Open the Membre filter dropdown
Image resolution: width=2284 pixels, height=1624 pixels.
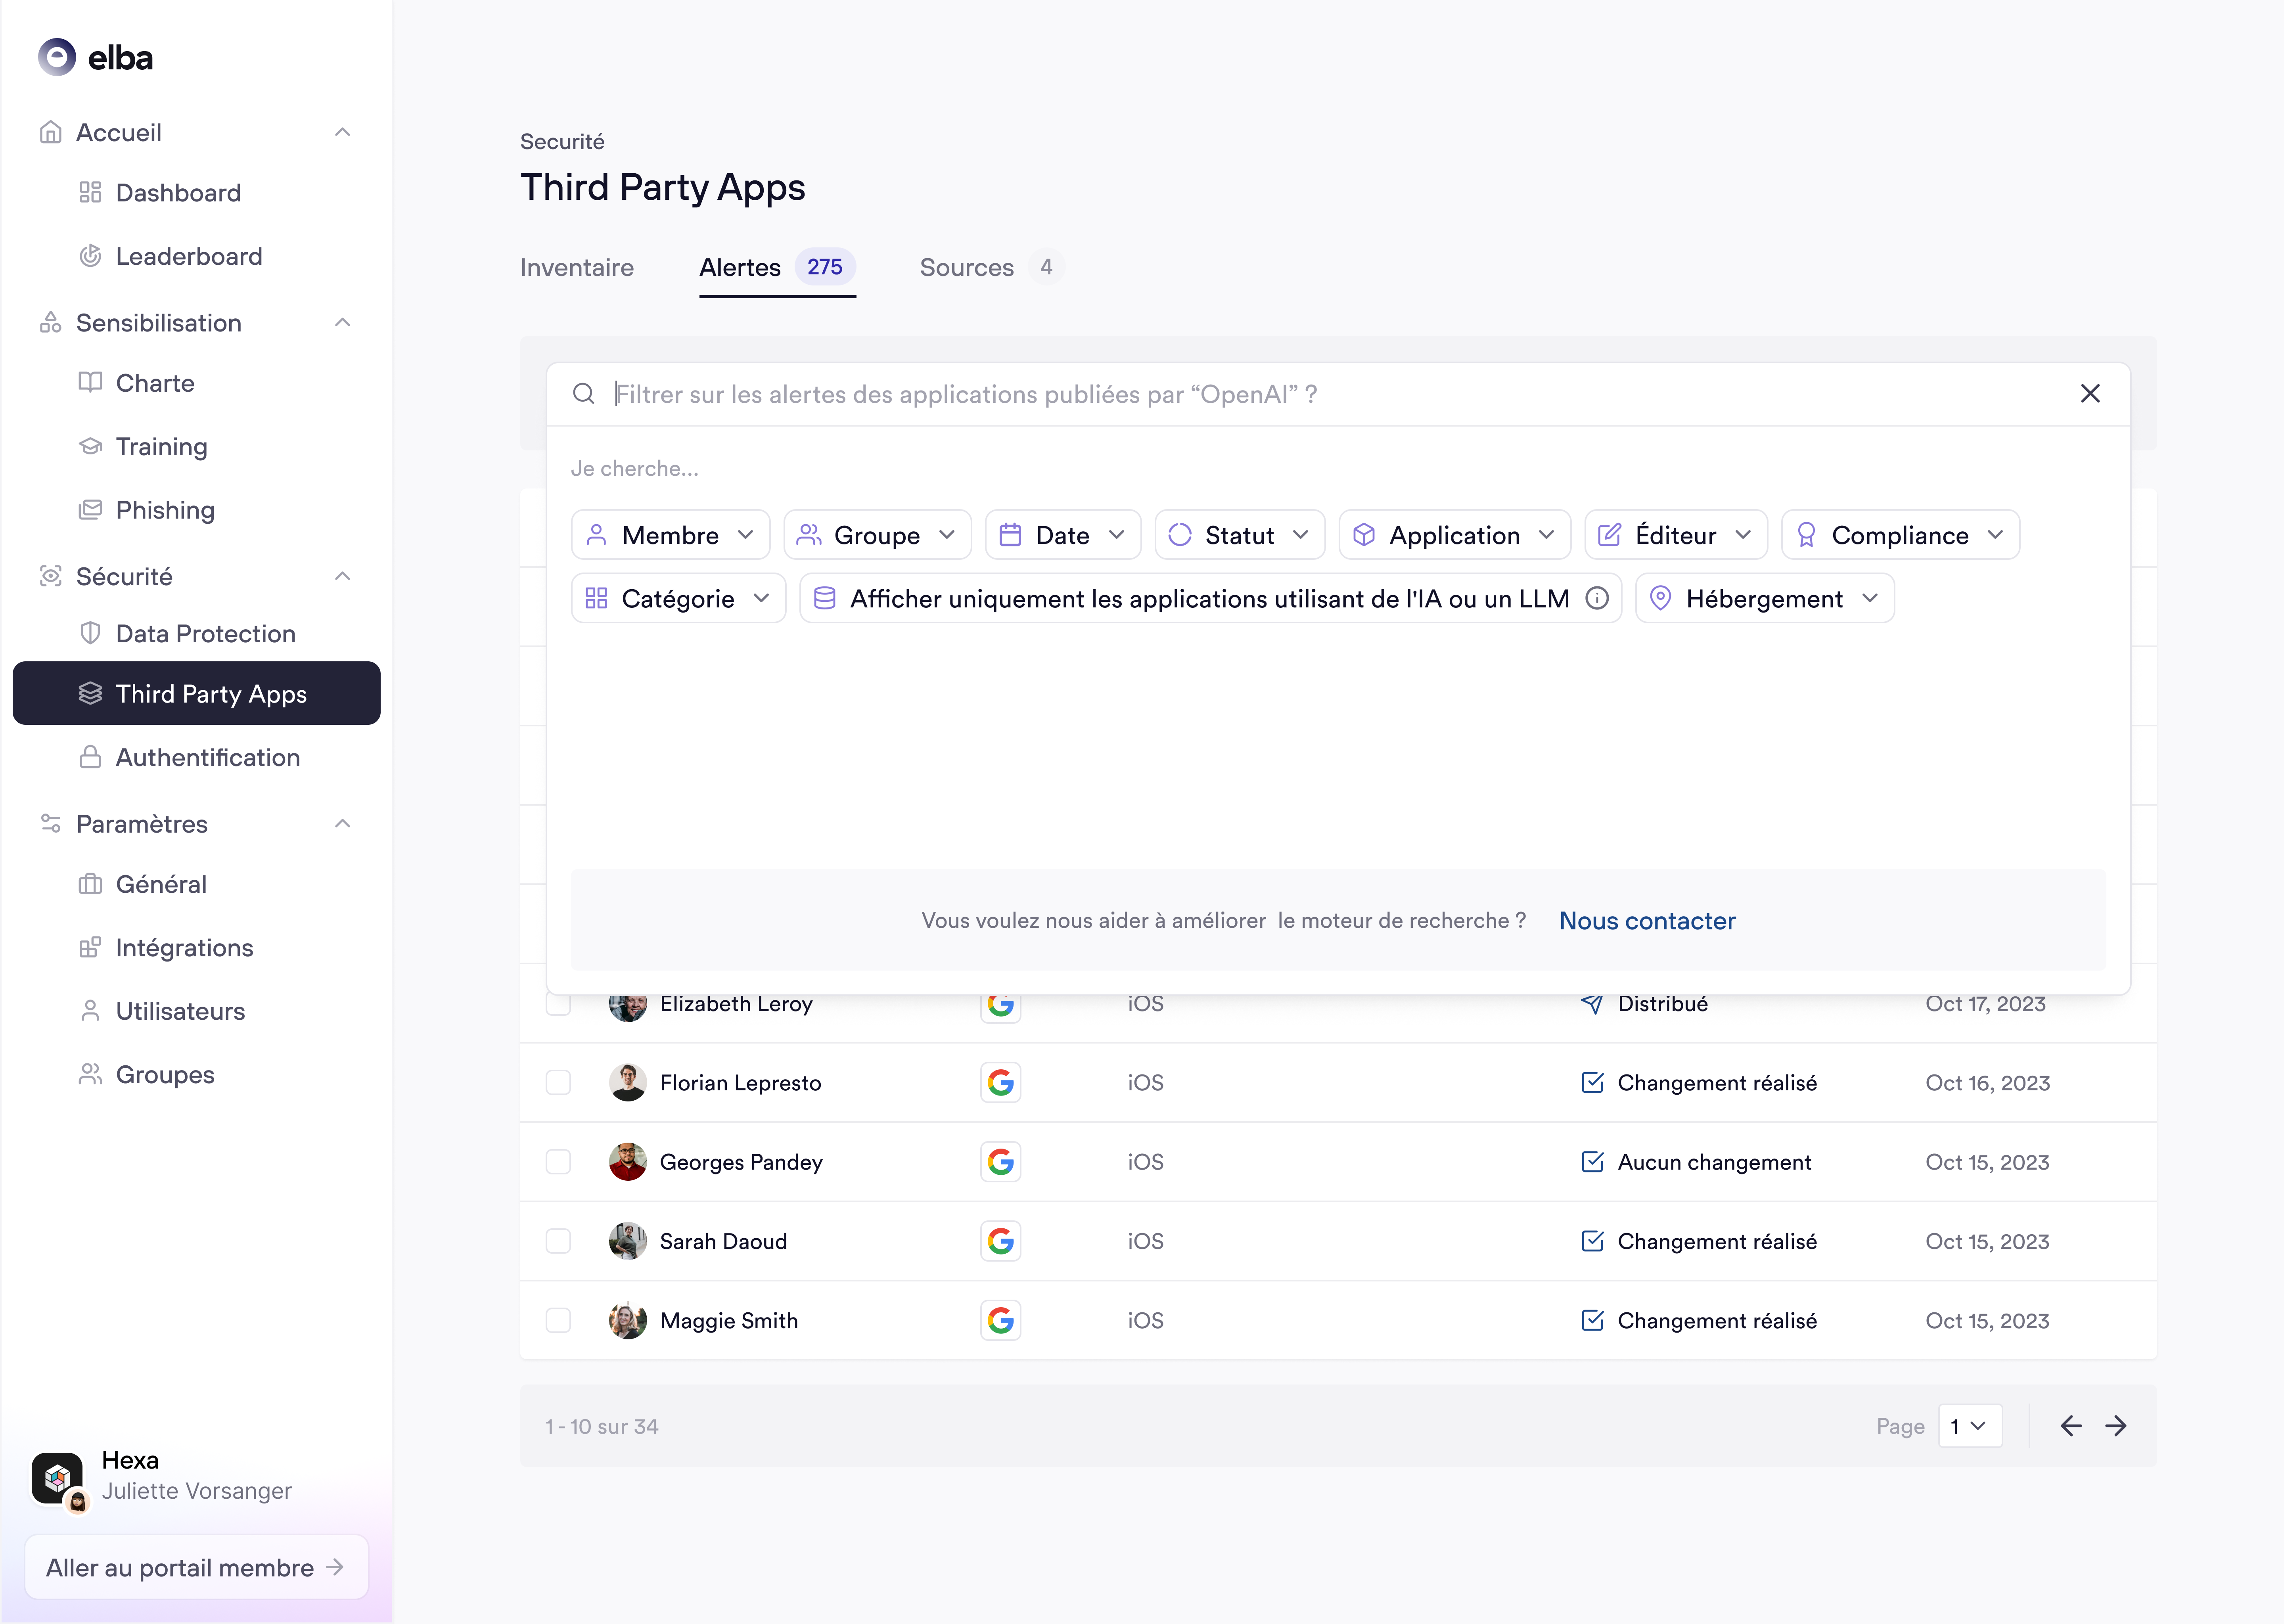(670, 535)
